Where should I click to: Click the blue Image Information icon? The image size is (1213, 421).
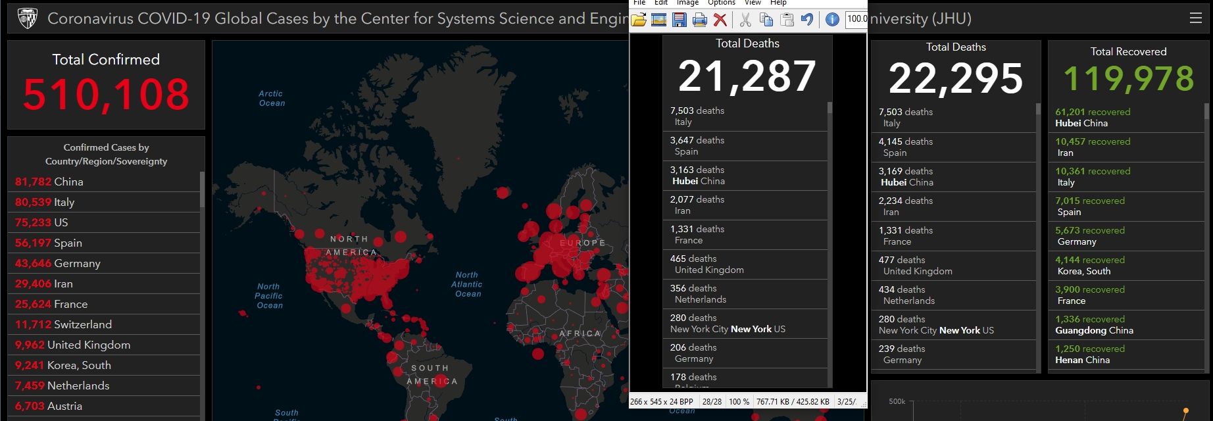pos(832,20)
